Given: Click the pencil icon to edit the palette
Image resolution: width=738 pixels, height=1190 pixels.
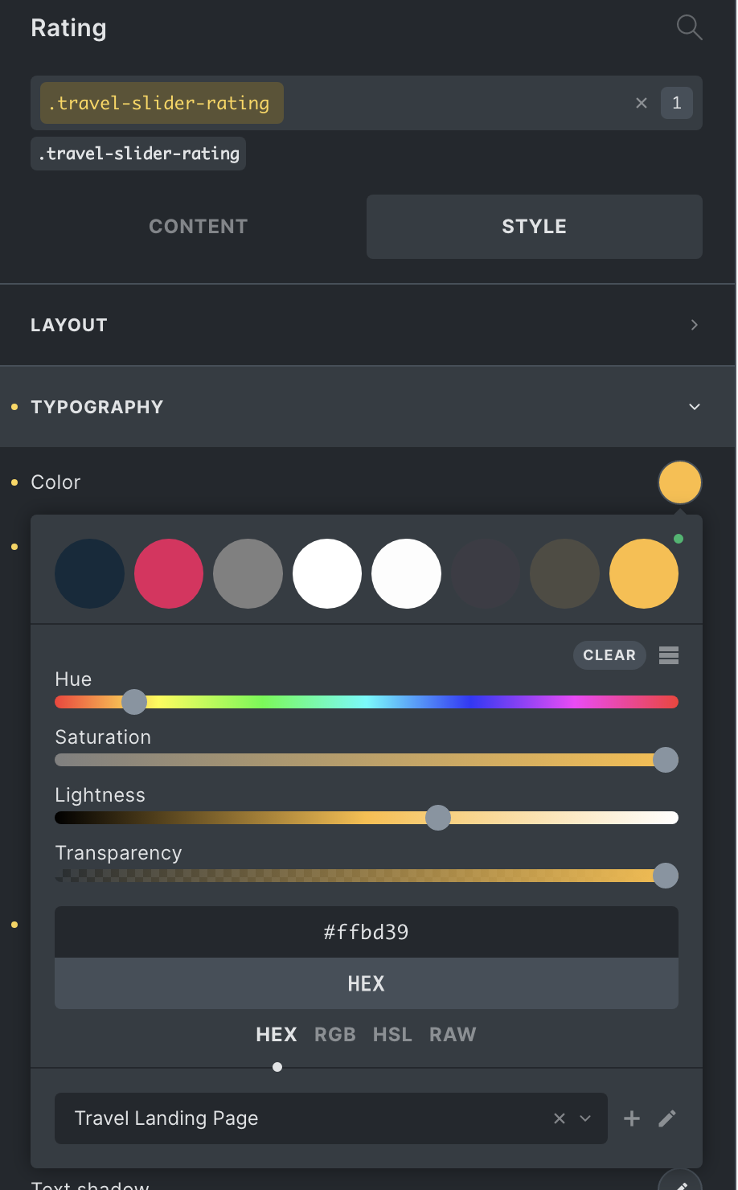Looking at the screenshot, I should [x=667, y=1118].
